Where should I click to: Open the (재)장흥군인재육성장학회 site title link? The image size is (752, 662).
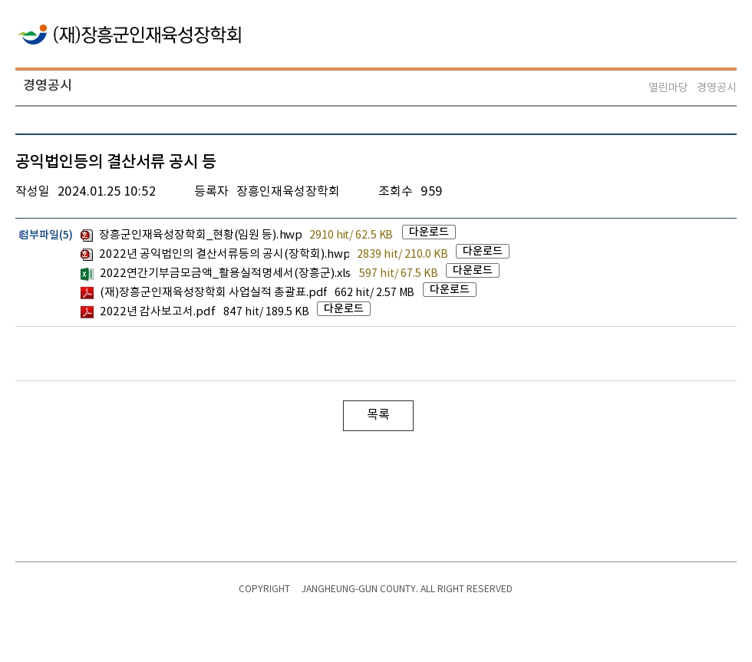coord(147,35)
